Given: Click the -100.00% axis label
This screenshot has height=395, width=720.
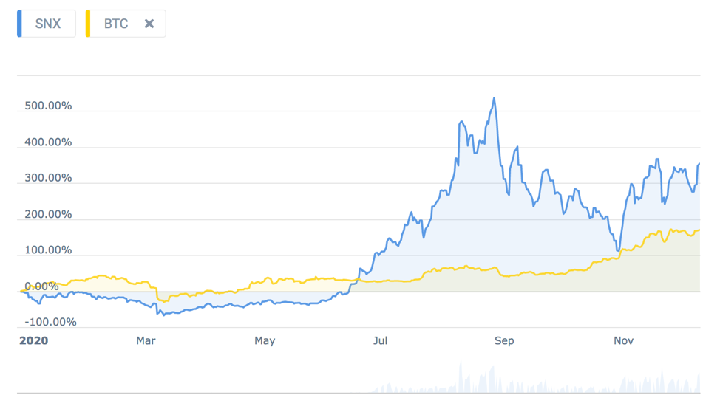Looking at the screenshot, I should (x=50, y=322).
